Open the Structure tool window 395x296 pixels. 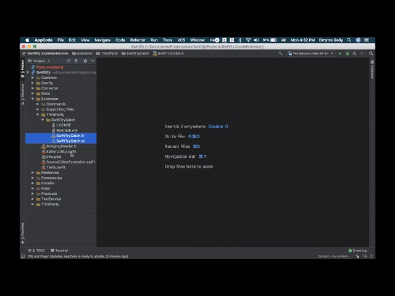(x=23, y=94)
